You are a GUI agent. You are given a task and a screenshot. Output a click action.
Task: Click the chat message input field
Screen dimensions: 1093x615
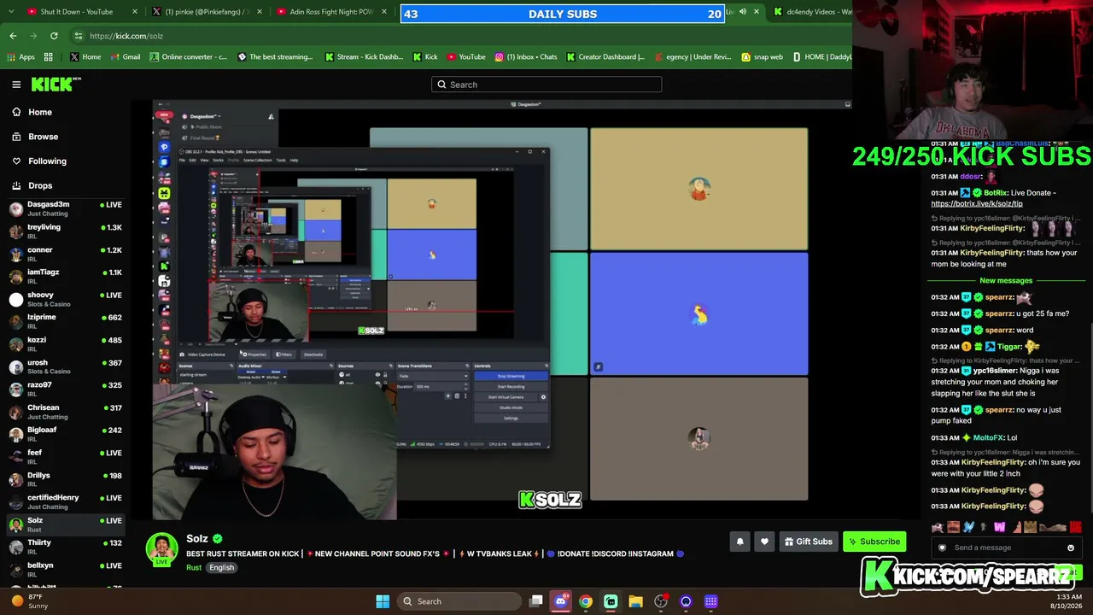tap(1006, 548)
